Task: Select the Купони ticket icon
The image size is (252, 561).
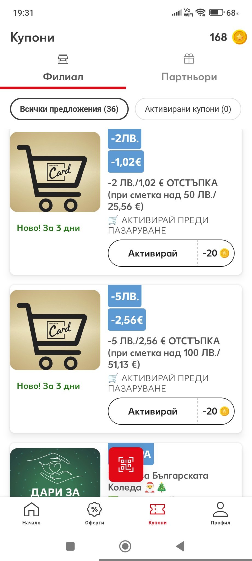Action: click(157, 510)
